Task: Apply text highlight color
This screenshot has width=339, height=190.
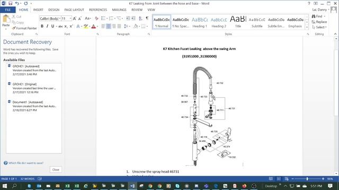Action: tap(86, 26)
